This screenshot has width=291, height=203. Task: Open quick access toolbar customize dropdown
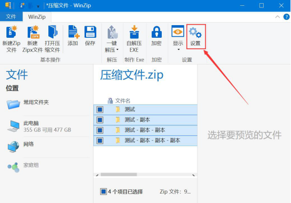38,6
